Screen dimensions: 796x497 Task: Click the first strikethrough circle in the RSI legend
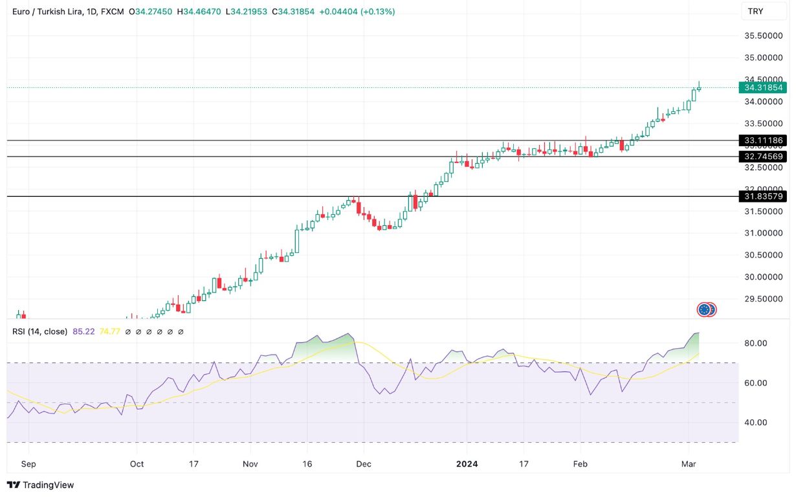[128, 331]
